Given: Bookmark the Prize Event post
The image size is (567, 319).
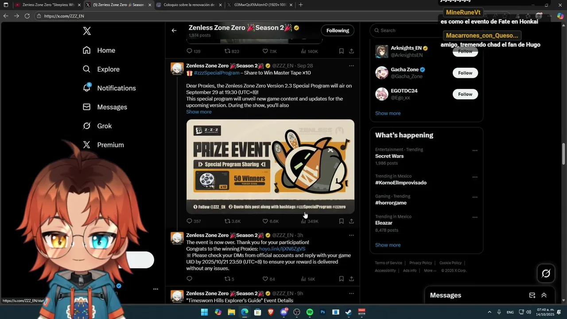Looking at the screenshot, I should pyautogui.click(x=341, y=221).
